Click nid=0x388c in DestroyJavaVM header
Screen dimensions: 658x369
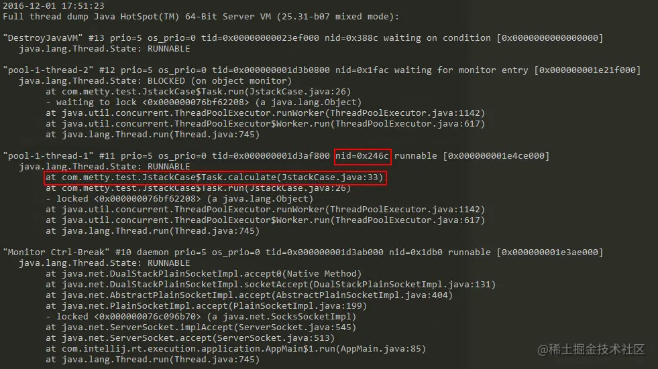351,38
